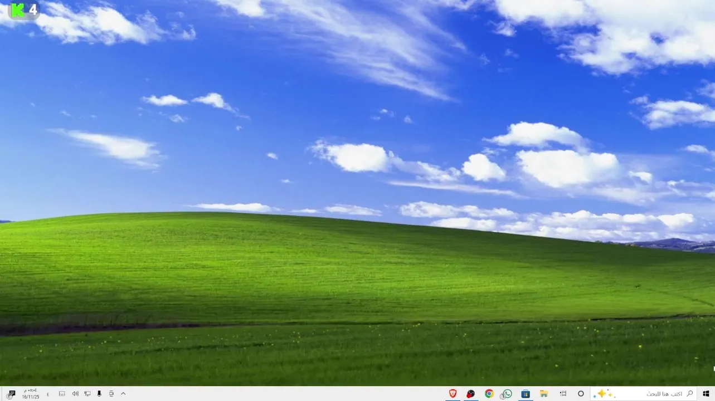Open the Action Center notifications icon

tap(11, 394)
